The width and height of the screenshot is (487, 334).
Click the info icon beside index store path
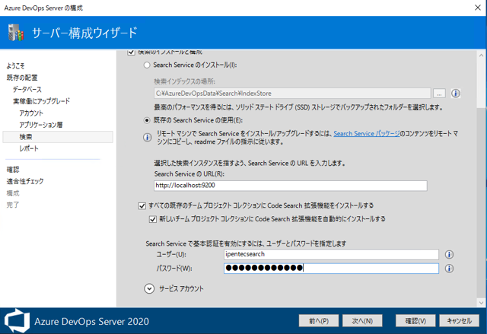[x=456, y=93]
